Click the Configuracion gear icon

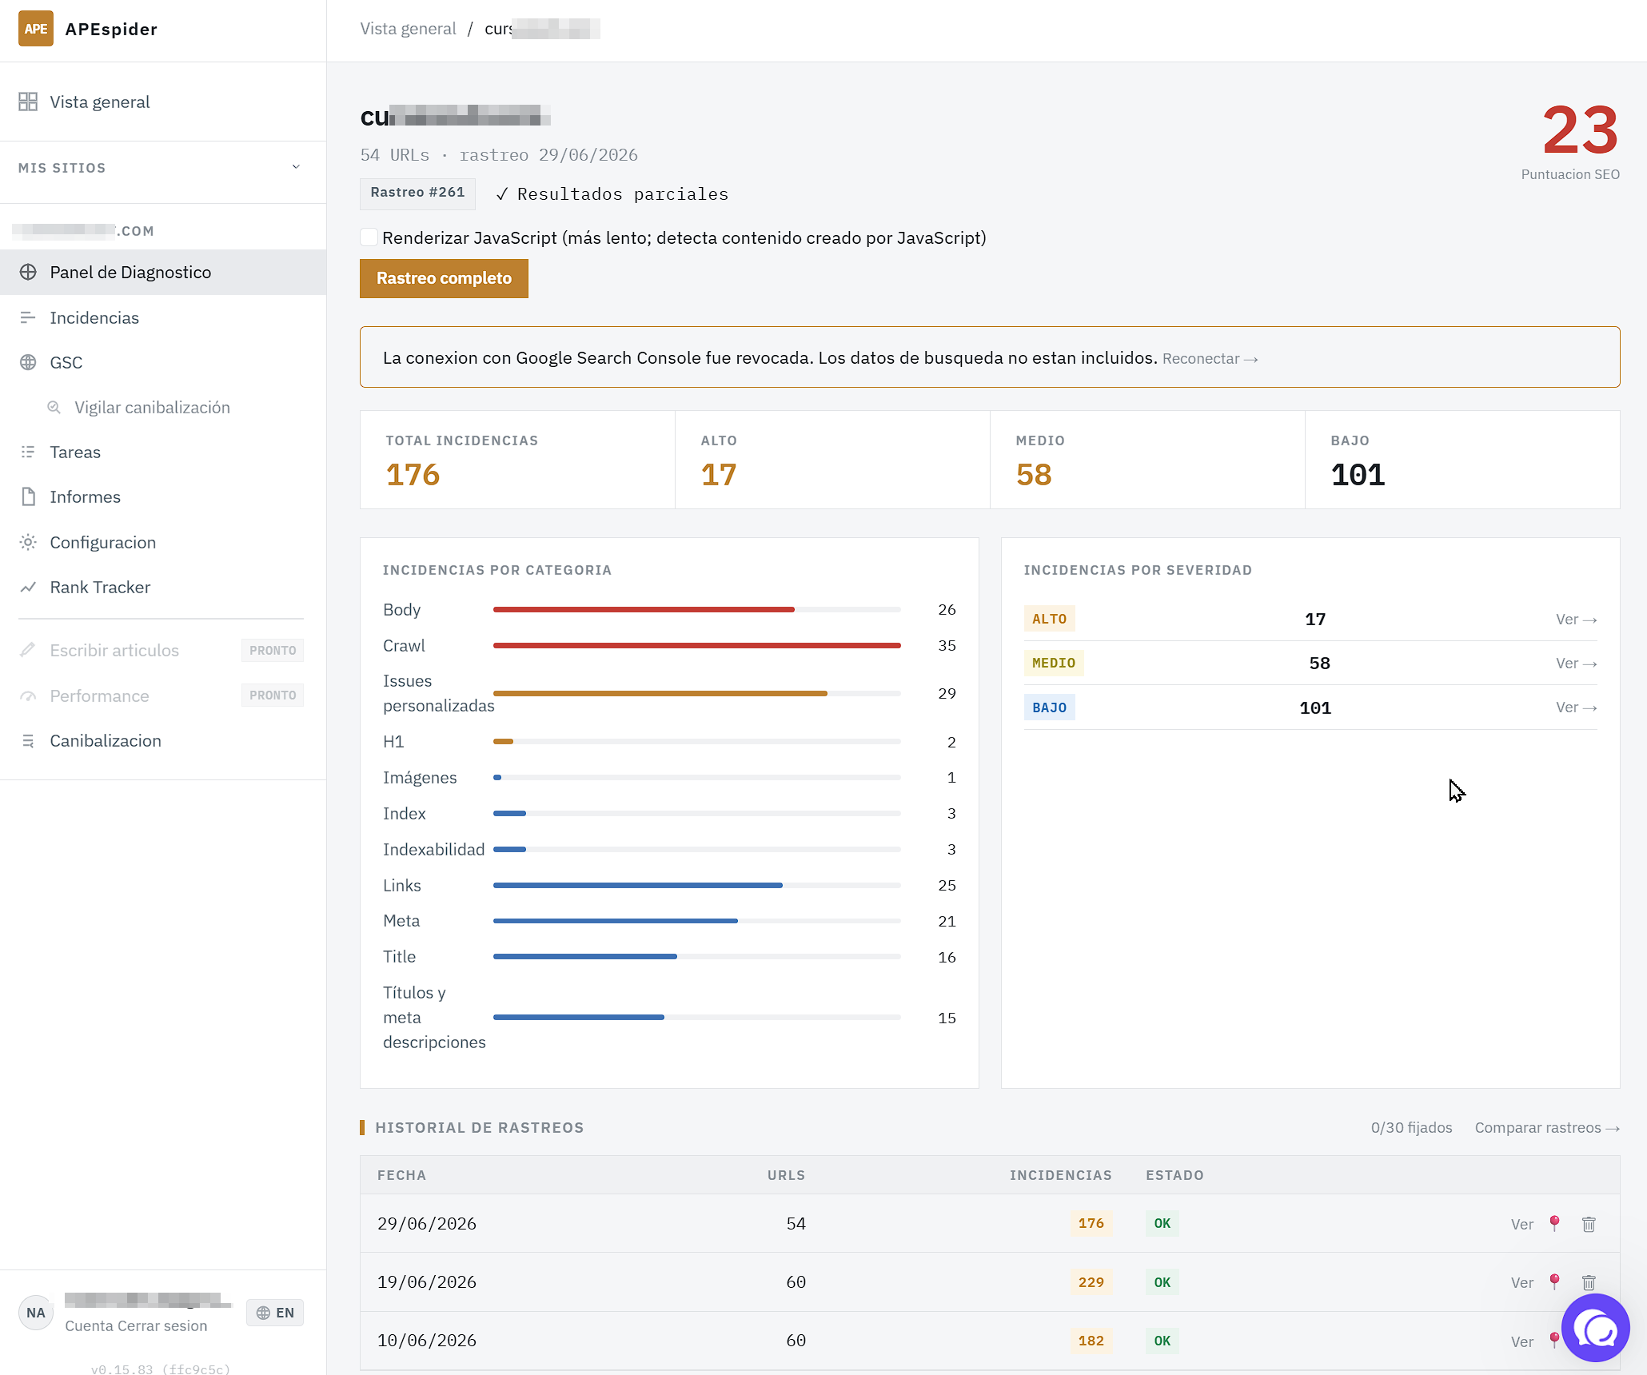[x=28, y=542]
